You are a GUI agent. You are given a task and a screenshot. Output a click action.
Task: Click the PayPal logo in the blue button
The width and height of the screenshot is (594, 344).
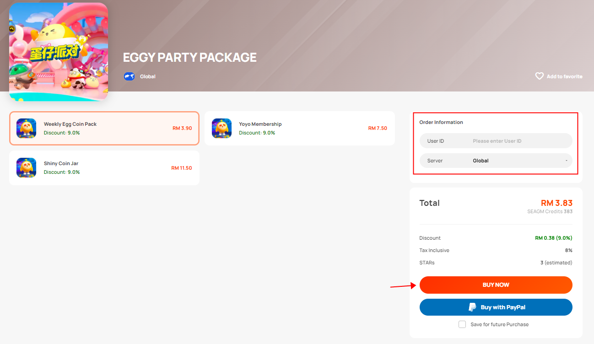[472, 307]
